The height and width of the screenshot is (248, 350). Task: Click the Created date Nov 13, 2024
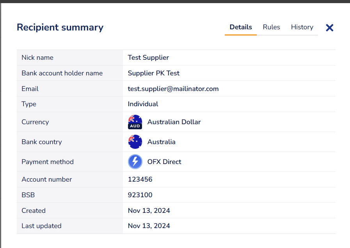(149, 211)
